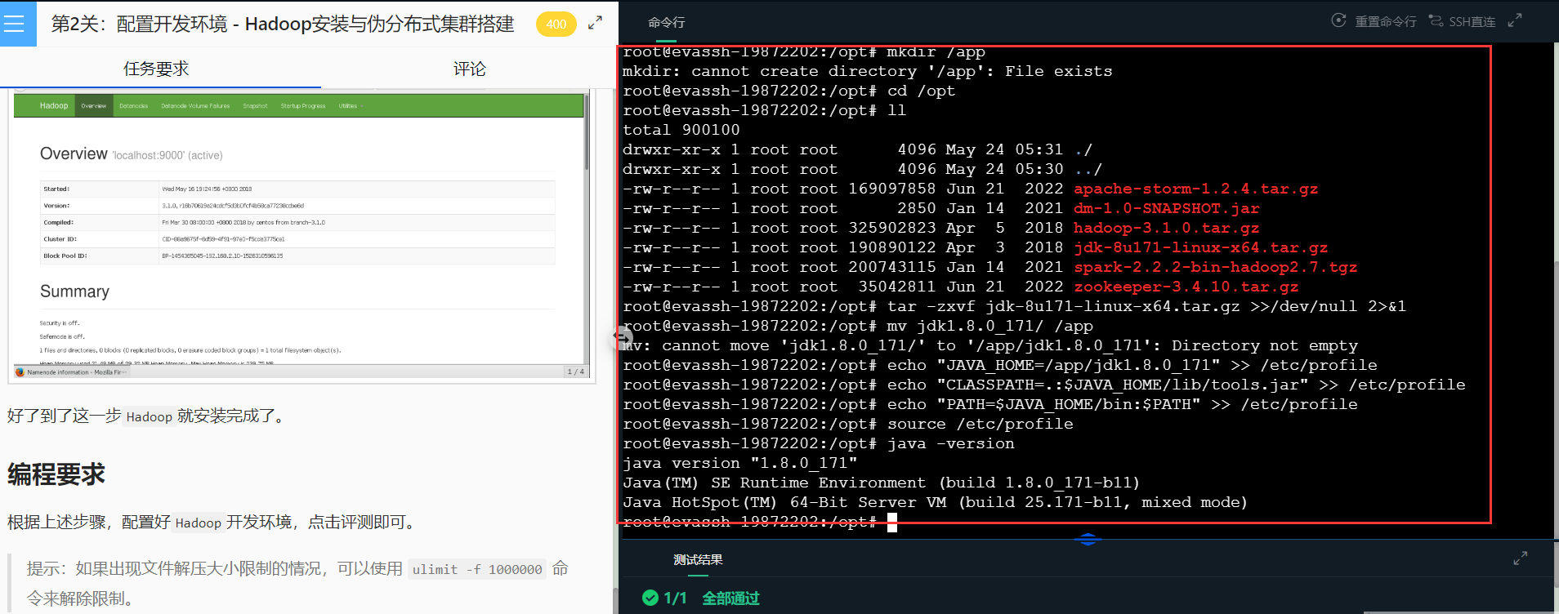This screenshot has width=1559, height=614.
Task: Click Datanodes in the Hadoop screenshot navbar
Action: [133, 105]
